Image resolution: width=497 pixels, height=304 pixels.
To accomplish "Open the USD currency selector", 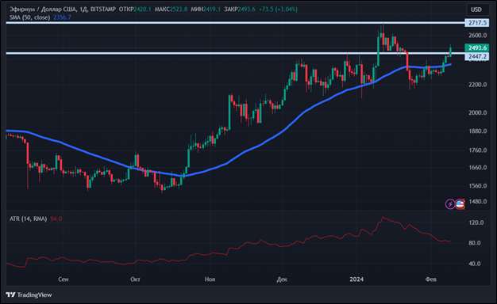I will pos(476,9).
